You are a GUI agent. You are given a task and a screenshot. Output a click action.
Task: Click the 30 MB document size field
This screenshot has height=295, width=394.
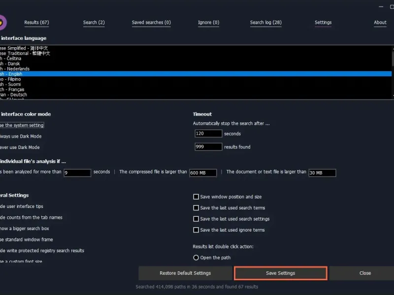322,173
